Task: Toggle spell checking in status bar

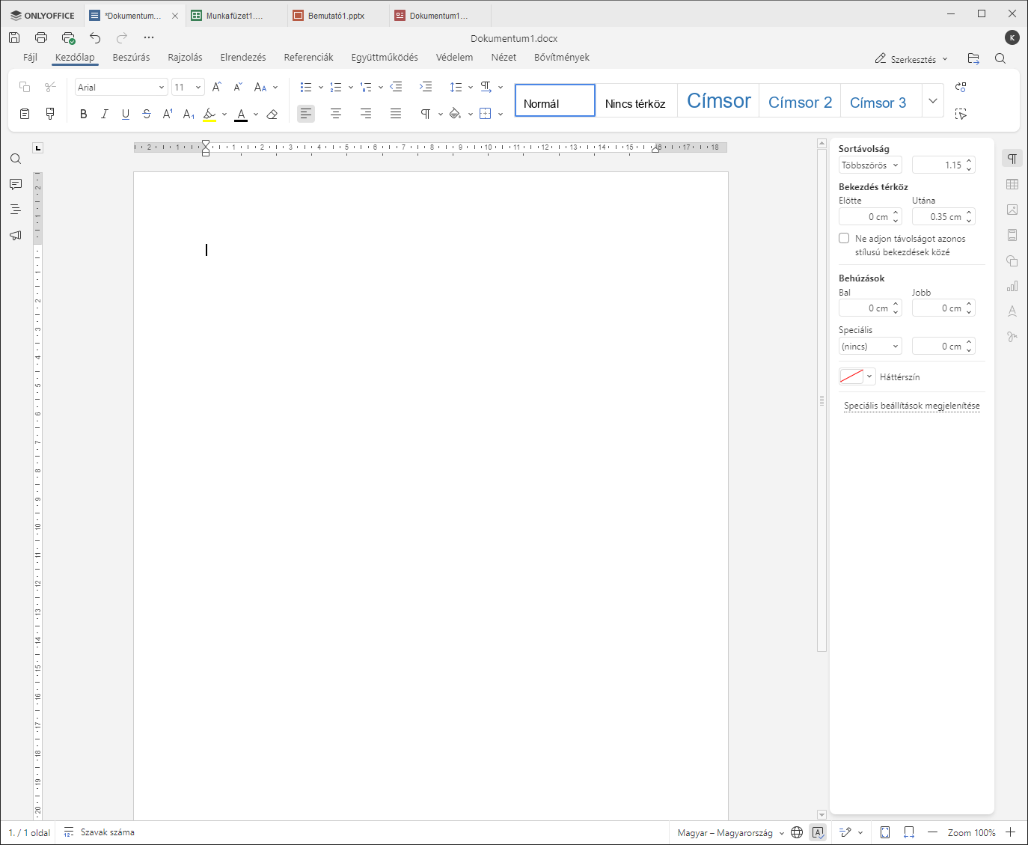Action: [818, 832]
